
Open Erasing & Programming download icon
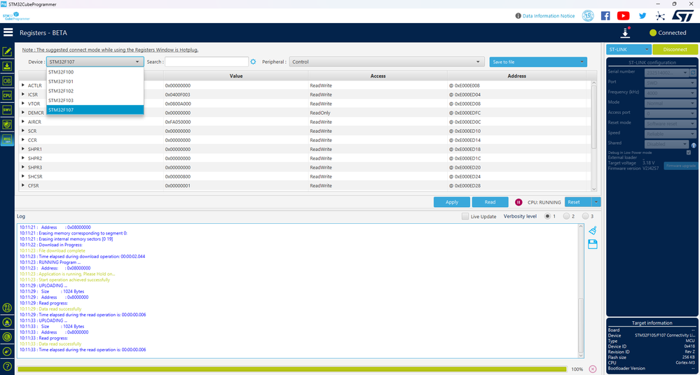point(7,66)
